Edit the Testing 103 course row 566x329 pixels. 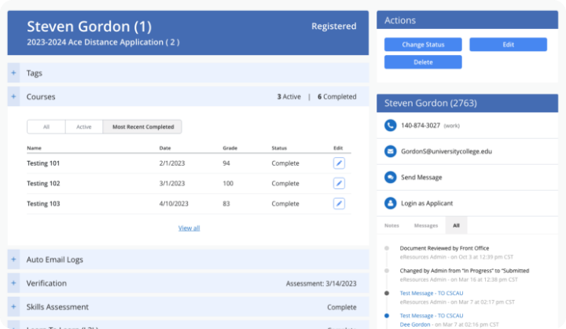point(339,203)
